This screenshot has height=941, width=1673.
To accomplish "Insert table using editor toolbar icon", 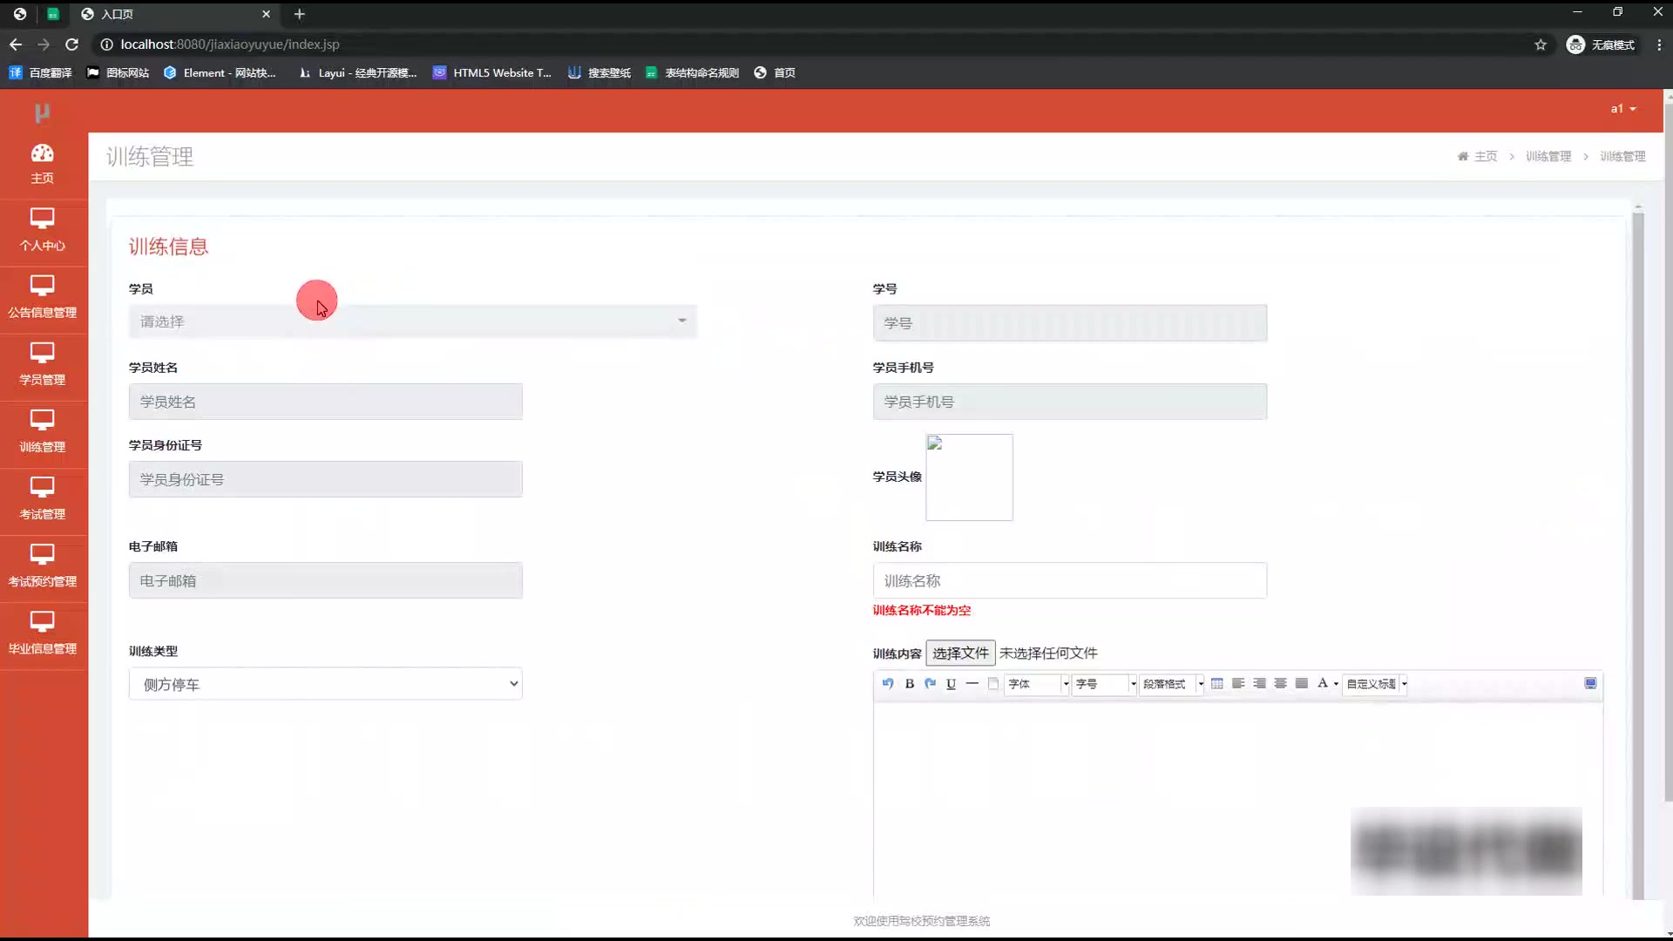I will [1216, 684].
